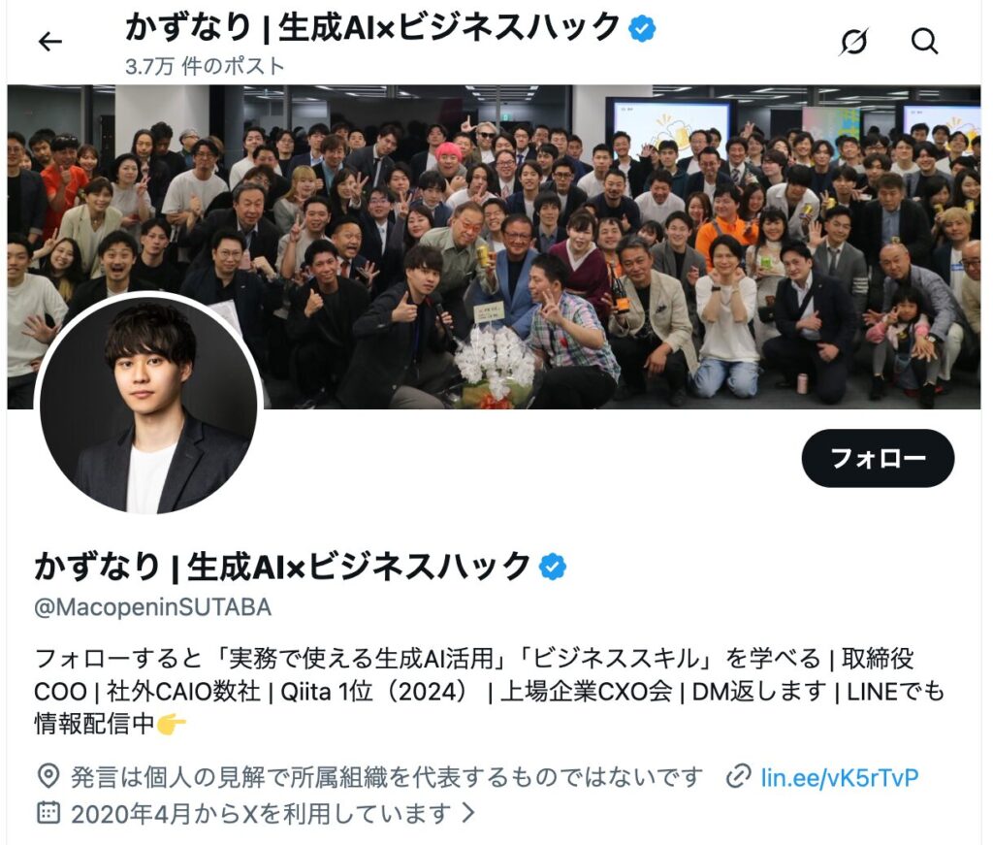This screenshot has width=993, height=845.
Task: Click the back arrow icon
Action: click(50, 42)
